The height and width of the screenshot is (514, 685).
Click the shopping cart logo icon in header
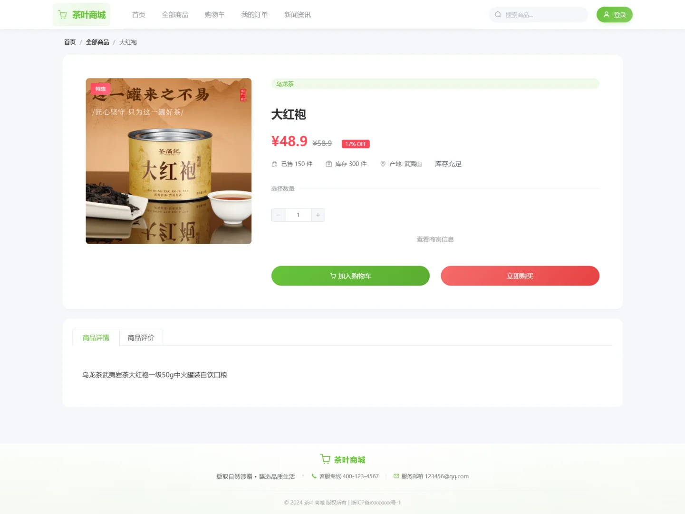[x=62, y=14]
